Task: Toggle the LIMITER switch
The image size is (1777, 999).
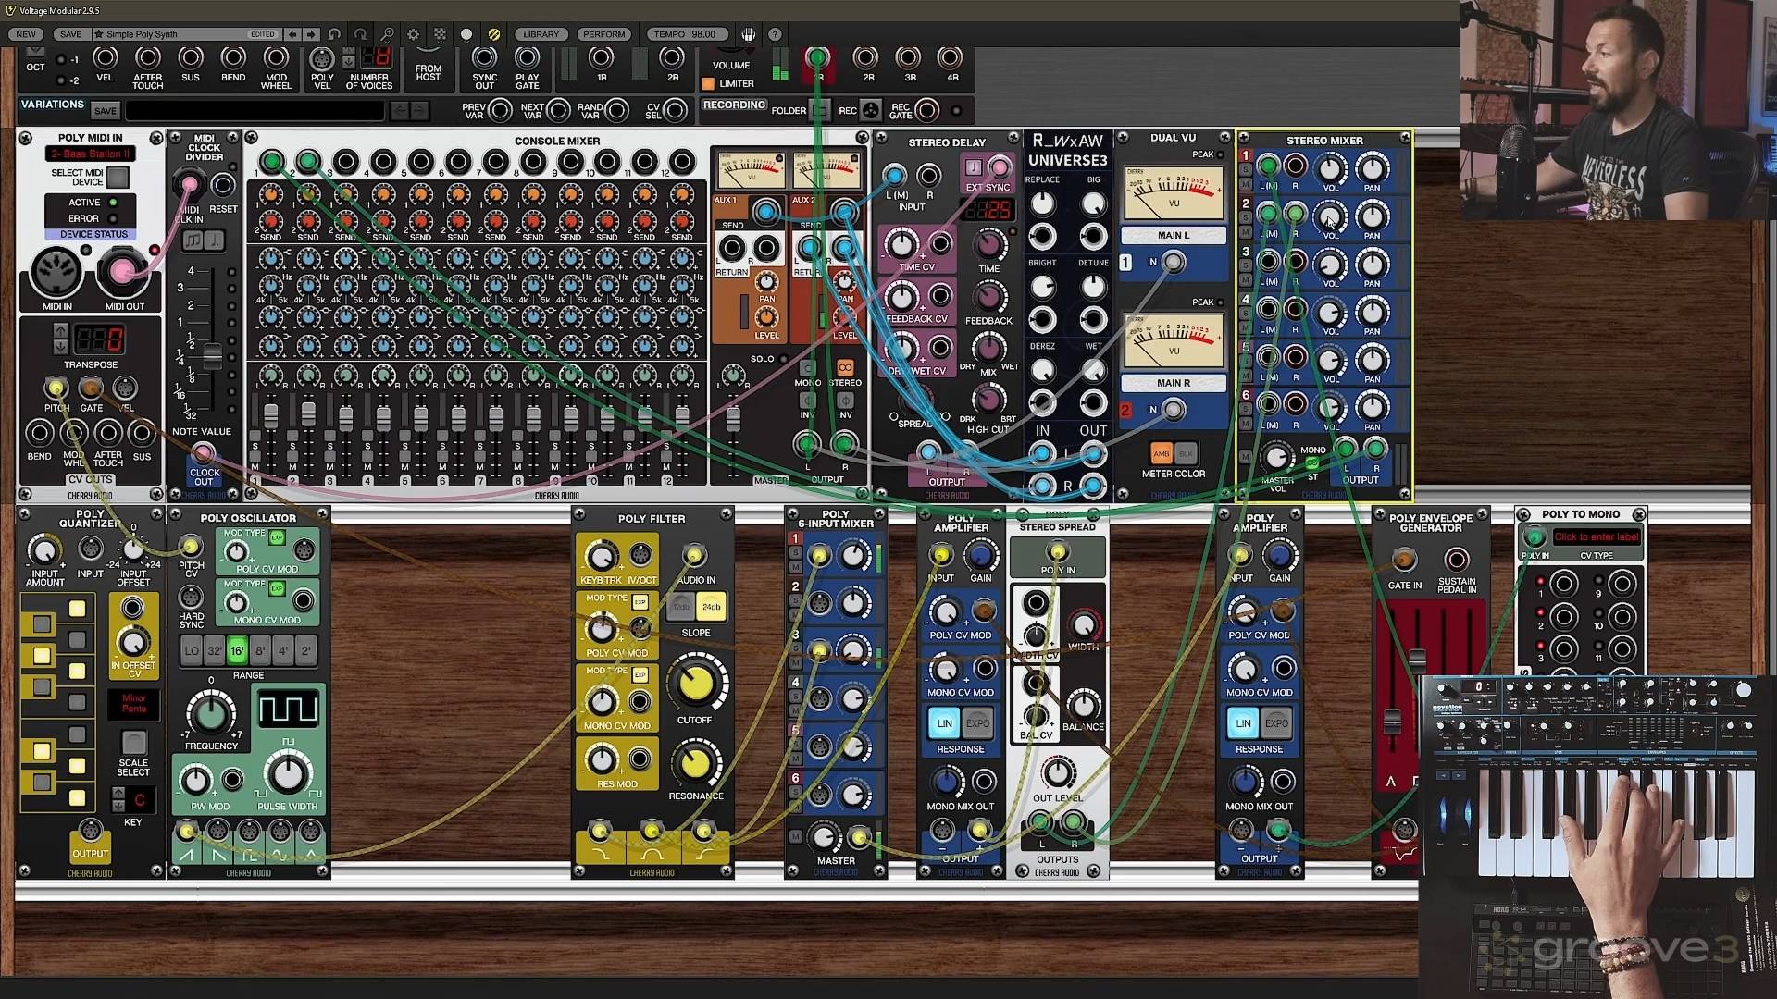Action: [709, 84]
